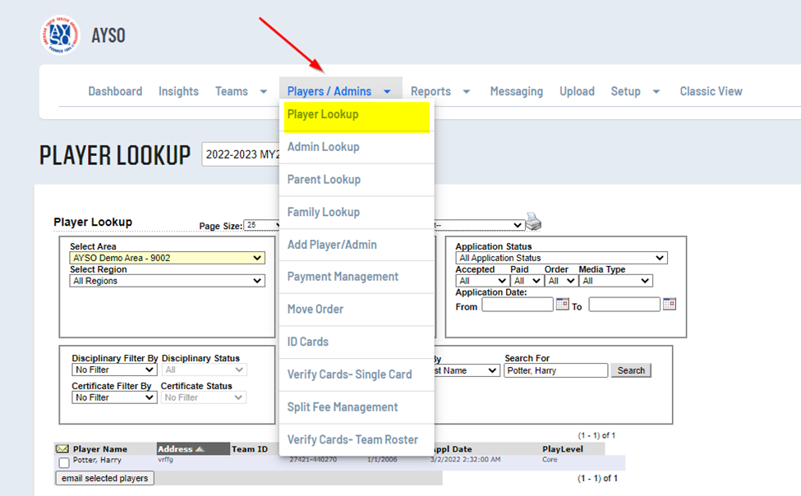
Task: Choose Player Lookup from the menu
Action: pos(323,115)
